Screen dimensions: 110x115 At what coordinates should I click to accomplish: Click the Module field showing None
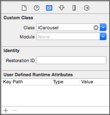pos(68,36)
